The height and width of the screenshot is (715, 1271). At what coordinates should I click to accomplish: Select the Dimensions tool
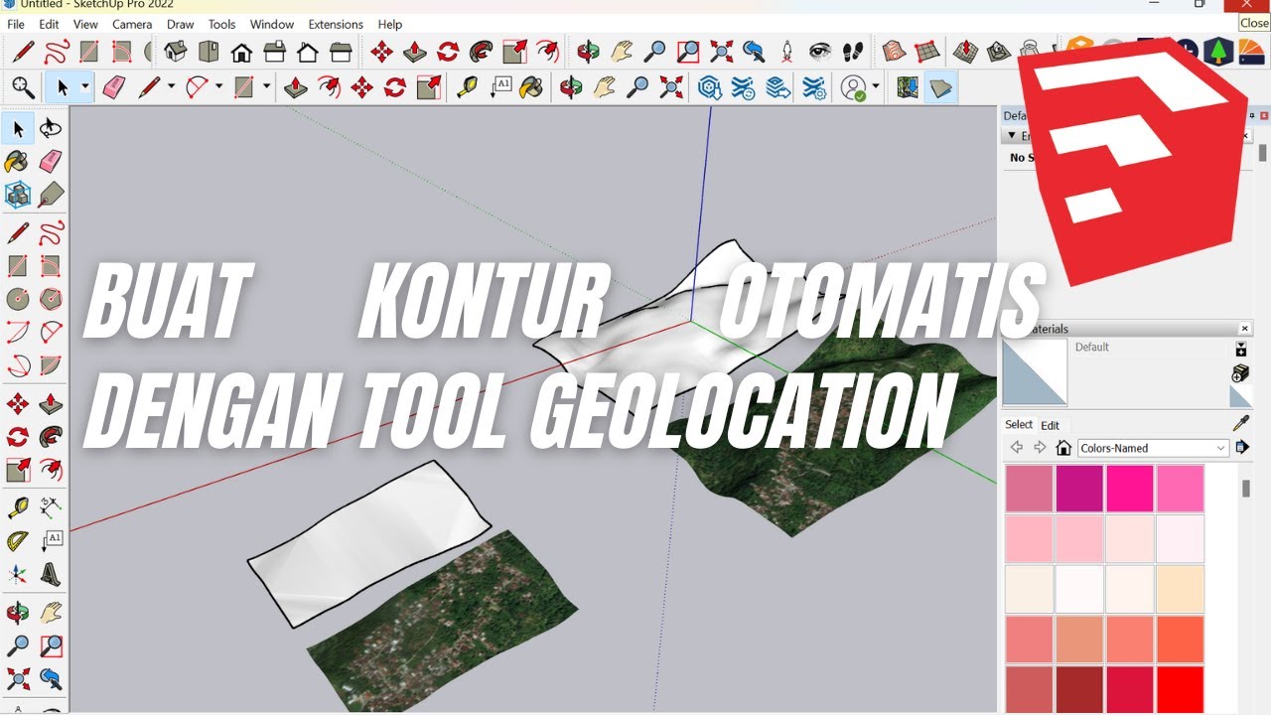pos(51,507)
